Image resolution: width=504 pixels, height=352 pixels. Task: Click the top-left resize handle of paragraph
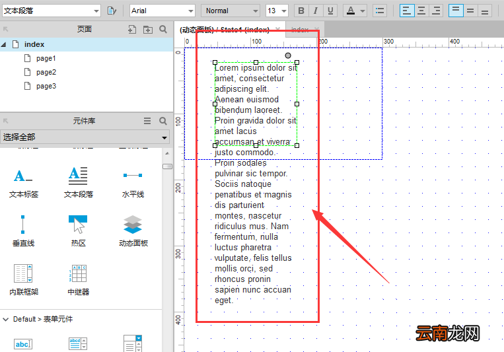click(215, 62)
